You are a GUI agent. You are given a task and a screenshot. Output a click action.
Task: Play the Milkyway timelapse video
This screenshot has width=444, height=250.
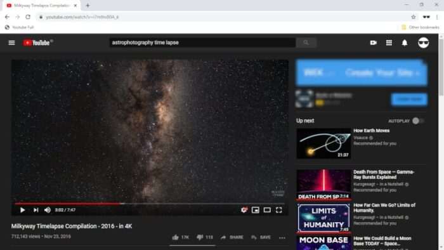click(x=22, y=210)
